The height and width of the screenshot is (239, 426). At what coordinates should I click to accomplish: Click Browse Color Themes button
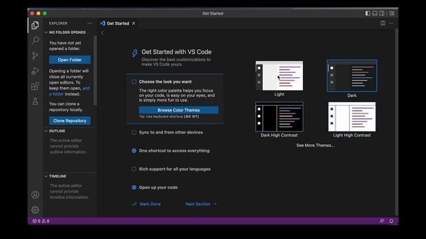pyautogui.click(x=178, y=110)
